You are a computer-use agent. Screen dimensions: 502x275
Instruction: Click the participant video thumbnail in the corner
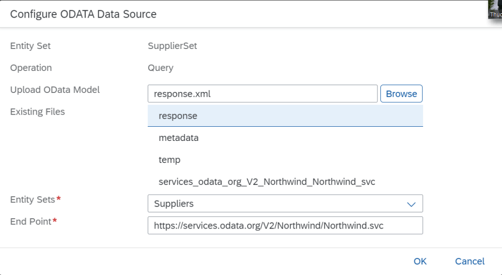click(495, 9)
